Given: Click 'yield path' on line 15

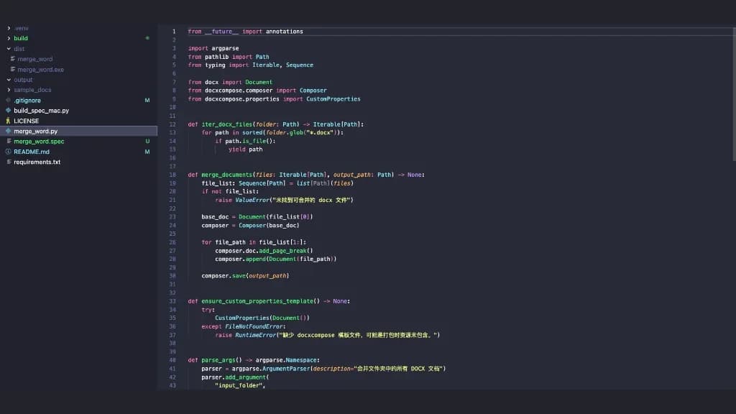Looking at the screenshot, I should coord(246,149).
